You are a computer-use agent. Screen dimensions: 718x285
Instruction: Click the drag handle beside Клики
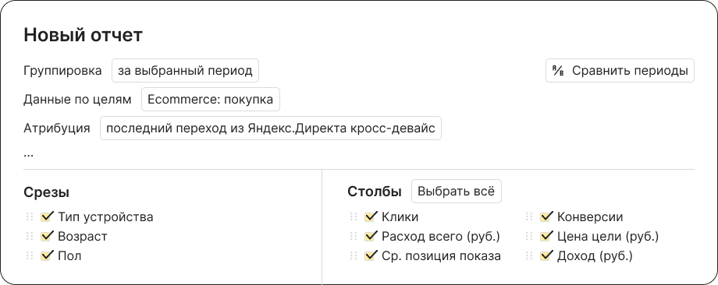pos(354,216)
